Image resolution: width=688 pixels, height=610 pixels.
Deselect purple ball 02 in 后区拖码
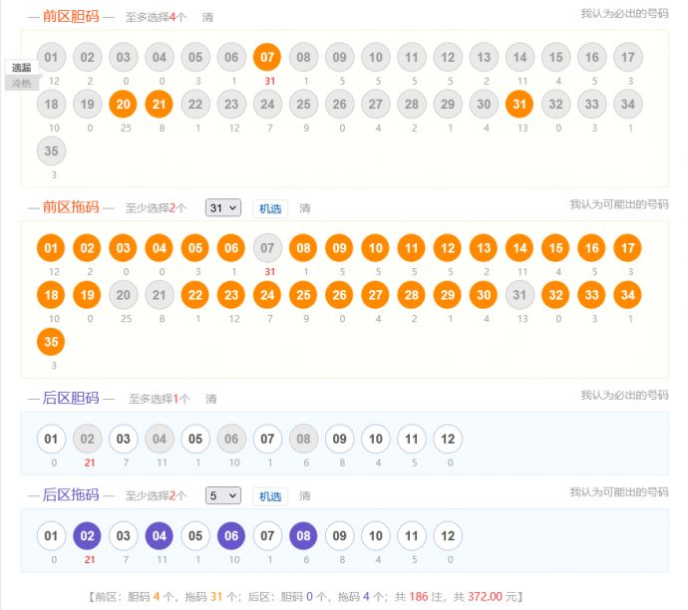(87, 535)
